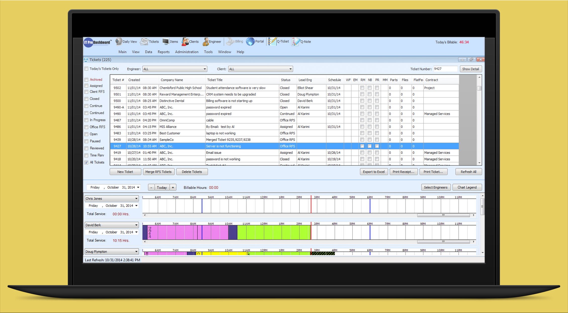Check the Archived filter checkbox
Image resolution: width=568 pixels, height=313 pixels.
[86, 80]
